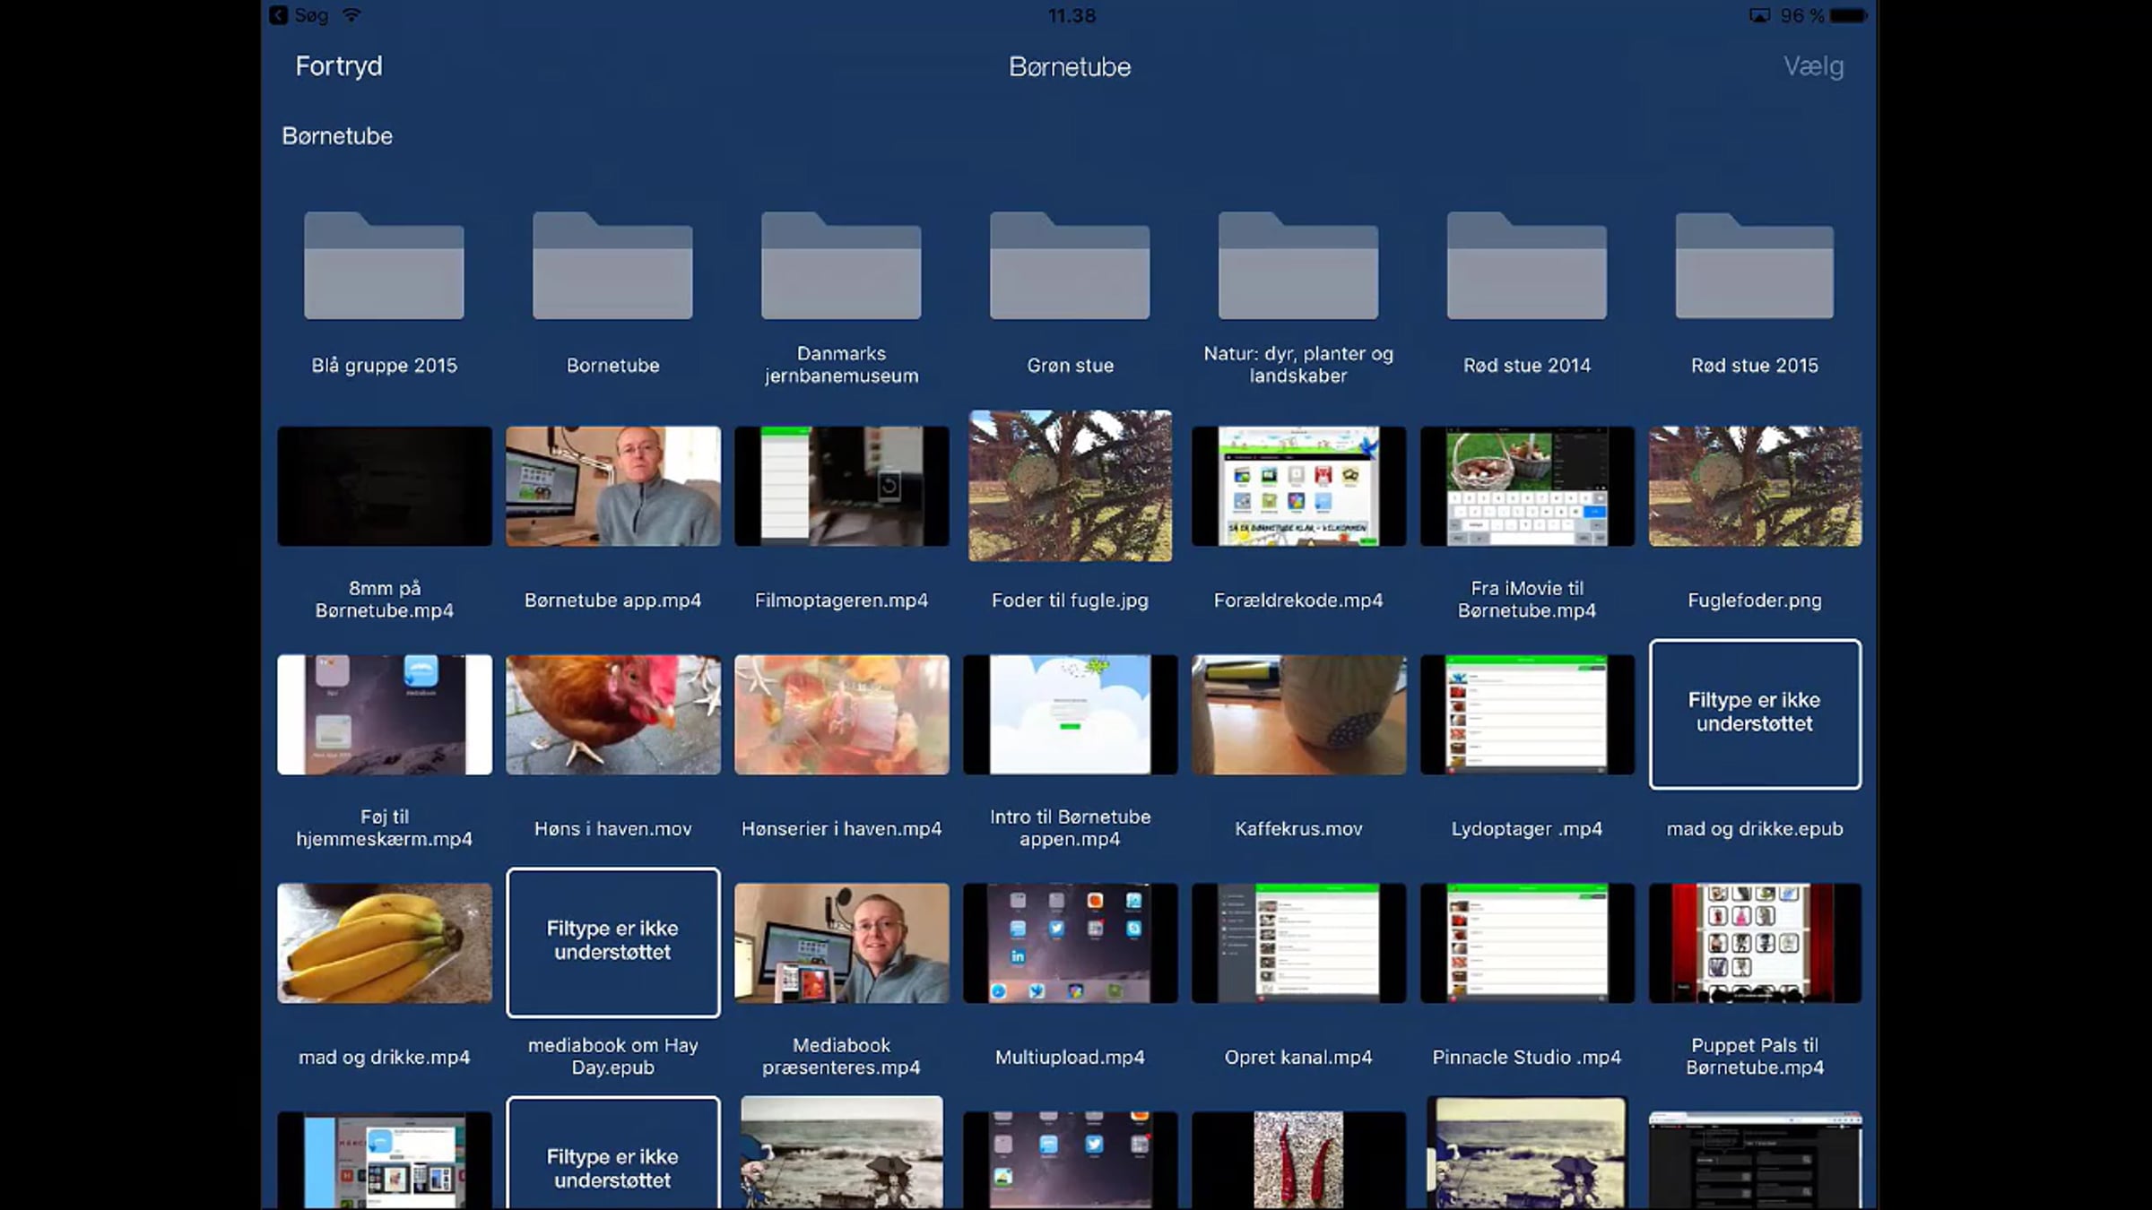2152x1210 pixels.
Task: Pick the Fuglefoder.png image
Action: [x=1755, y=486]
